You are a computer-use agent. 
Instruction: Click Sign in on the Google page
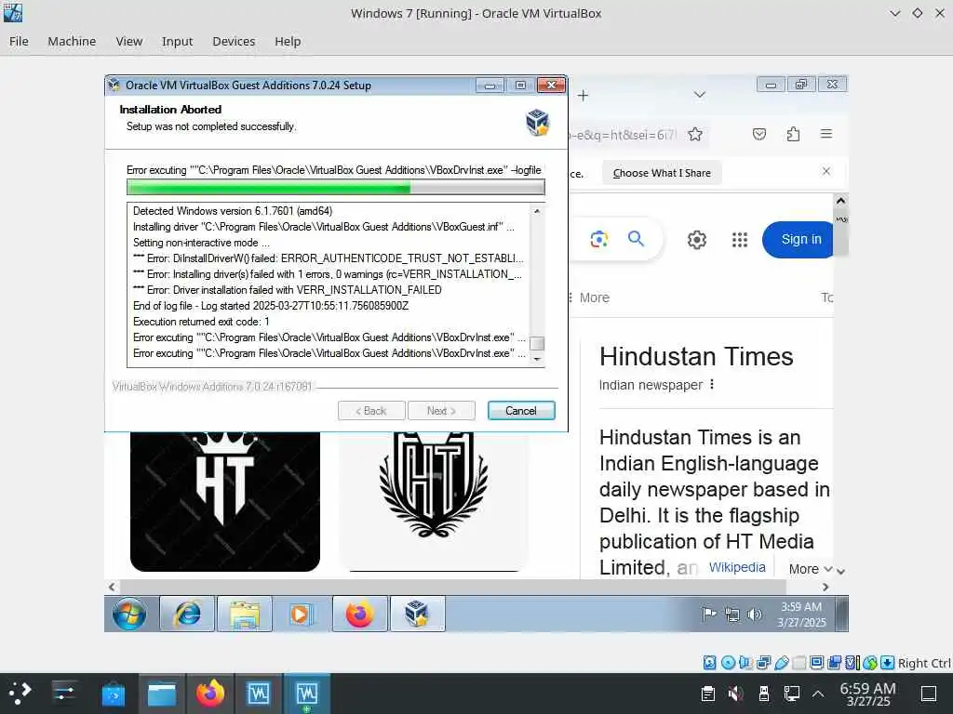point(799,239)
